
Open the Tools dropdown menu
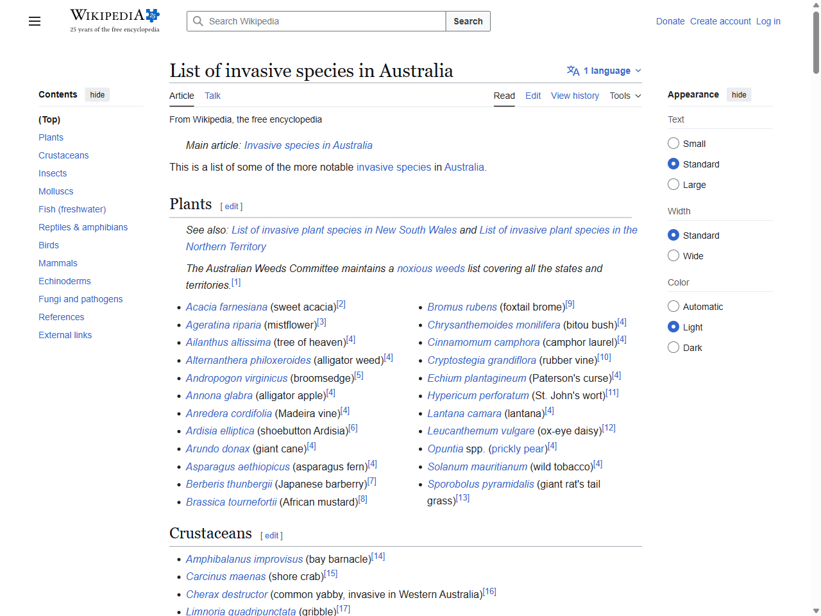[x=625, y=96]
